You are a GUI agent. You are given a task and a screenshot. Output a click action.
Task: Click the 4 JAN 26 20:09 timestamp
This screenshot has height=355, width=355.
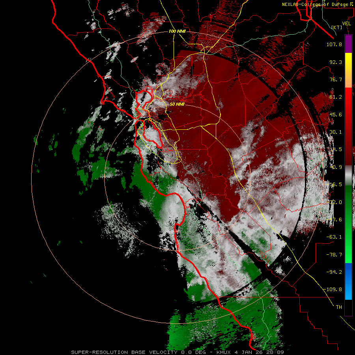click(x=259, y=352)
